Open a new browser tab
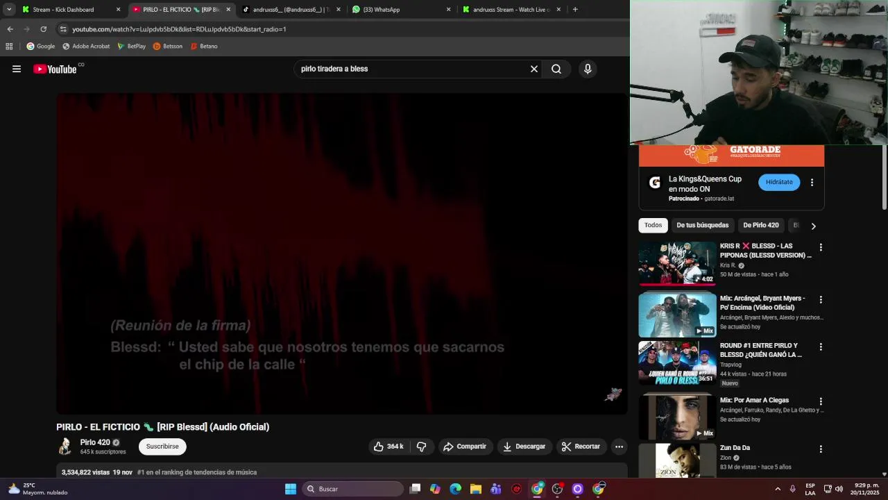This screenshot has width=888, height=500. 575,10
